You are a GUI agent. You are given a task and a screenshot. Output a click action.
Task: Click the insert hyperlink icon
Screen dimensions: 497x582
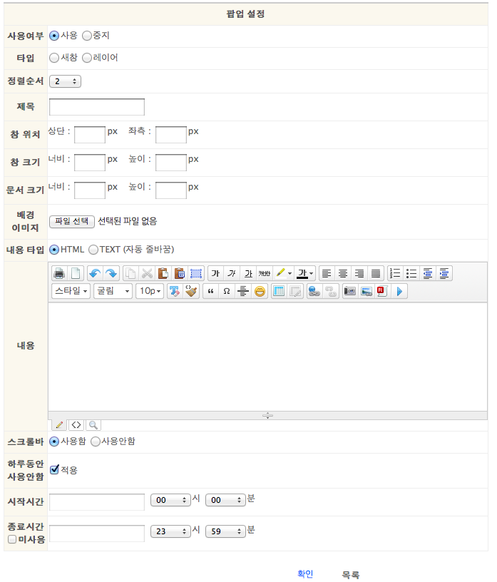click(314, 291)
